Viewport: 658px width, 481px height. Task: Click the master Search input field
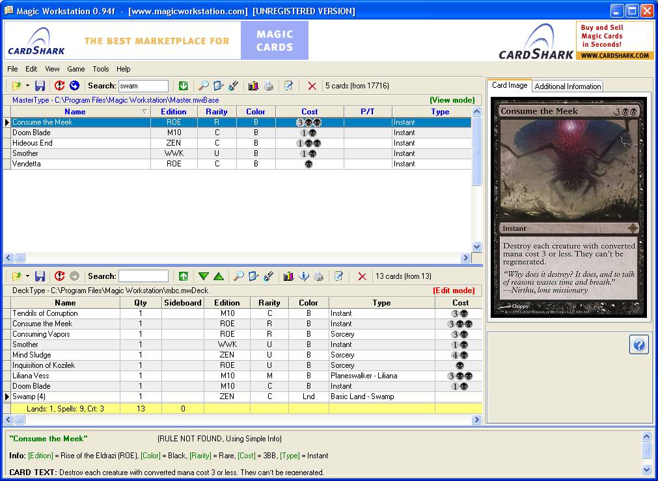coord(144,86)
